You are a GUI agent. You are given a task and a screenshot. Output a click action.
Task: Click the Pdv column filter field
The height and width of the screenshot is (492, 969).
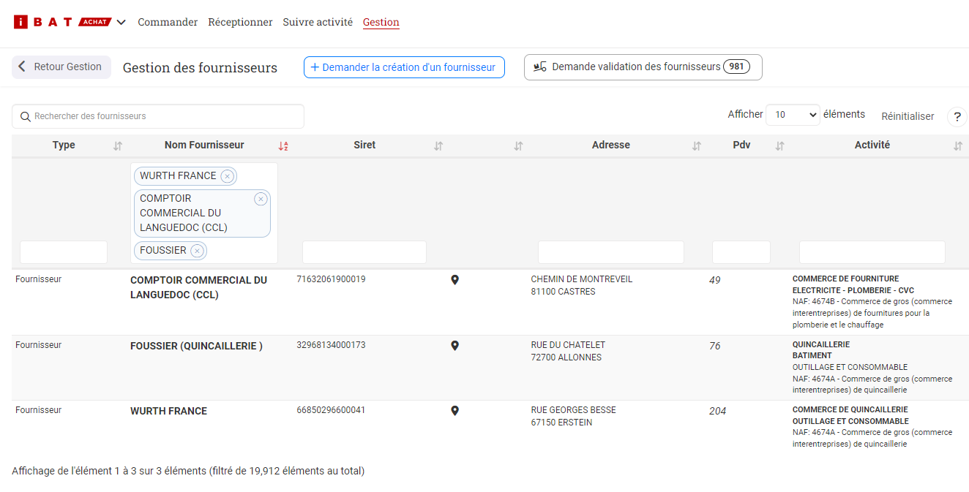click(741, 252)
